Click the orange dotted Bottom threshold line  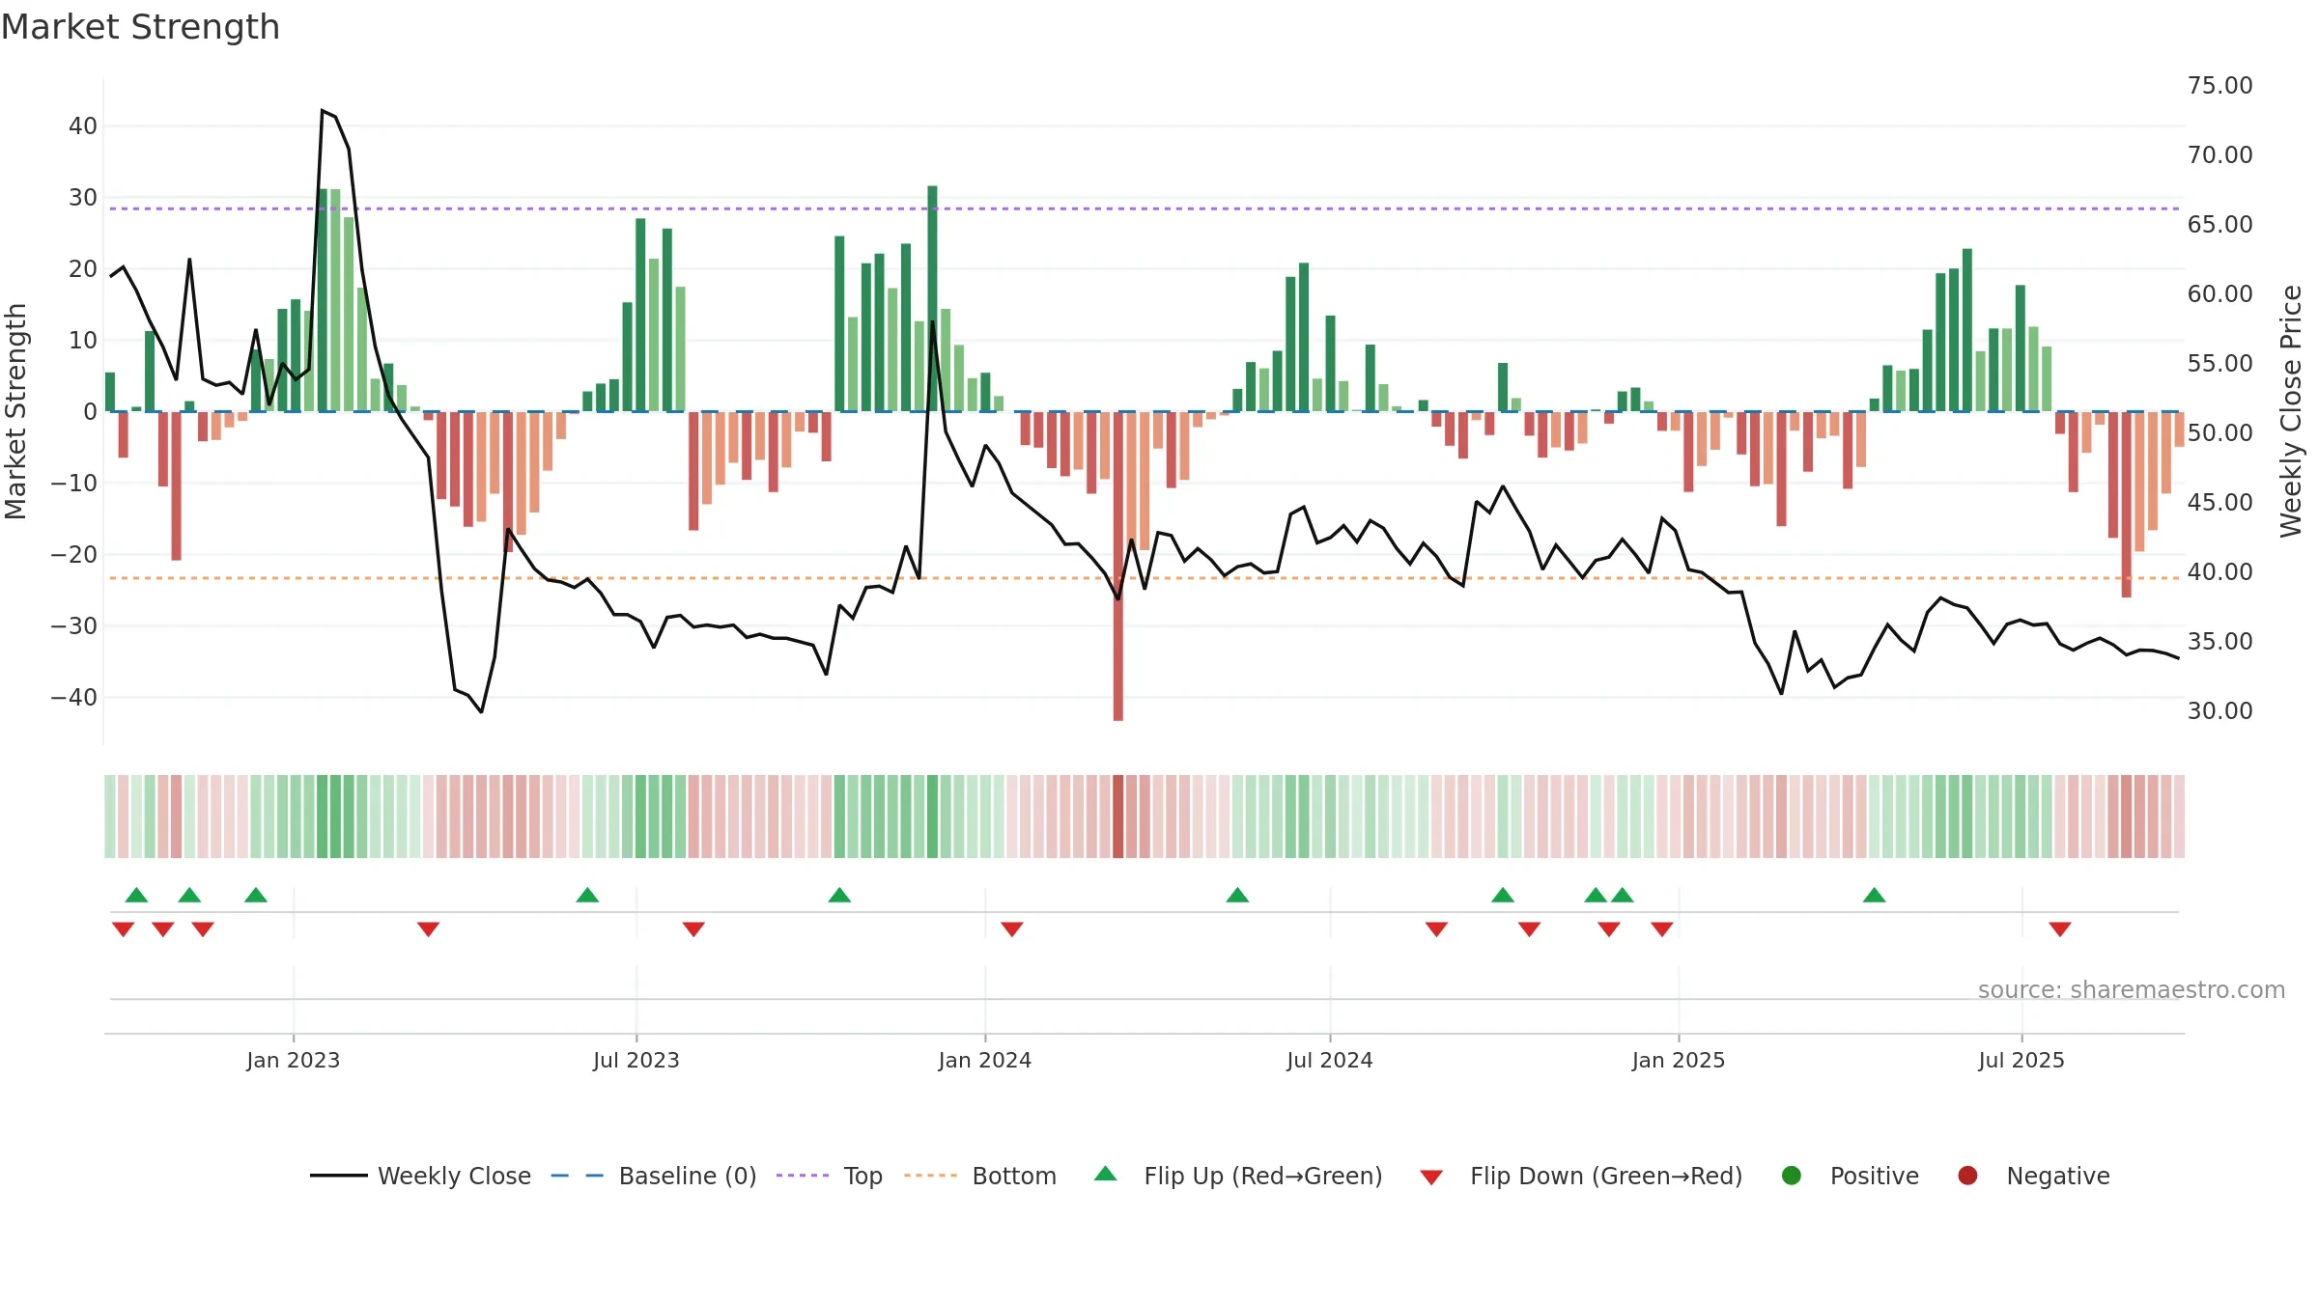pyautogui.click(x=1145, y=578)
